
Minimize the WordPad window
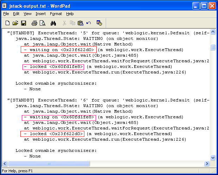196,6
